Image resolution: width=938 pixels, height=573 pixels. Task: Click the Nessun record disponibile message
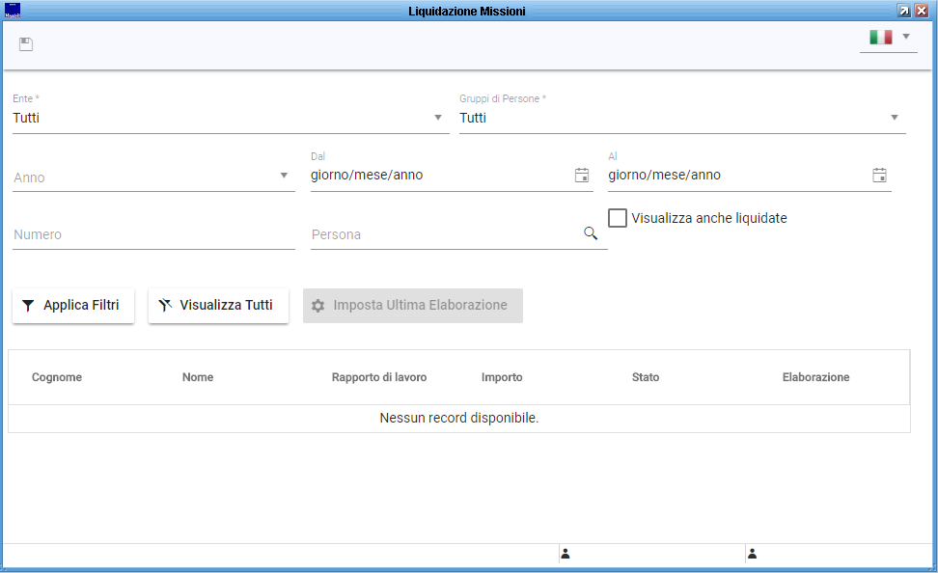[x=459, y=418]
